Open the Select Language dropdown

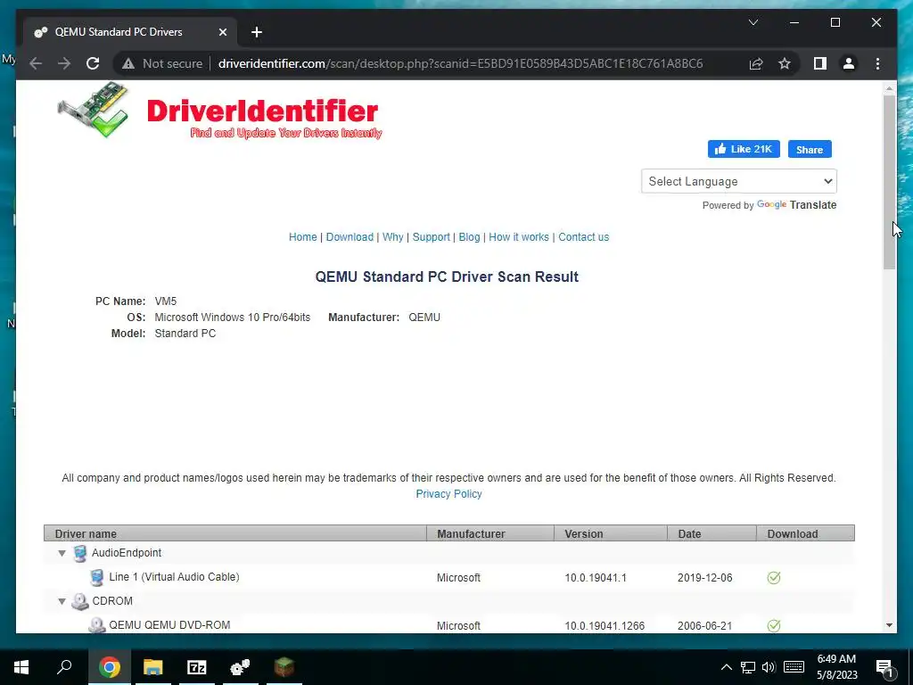[x=739, y=181]
